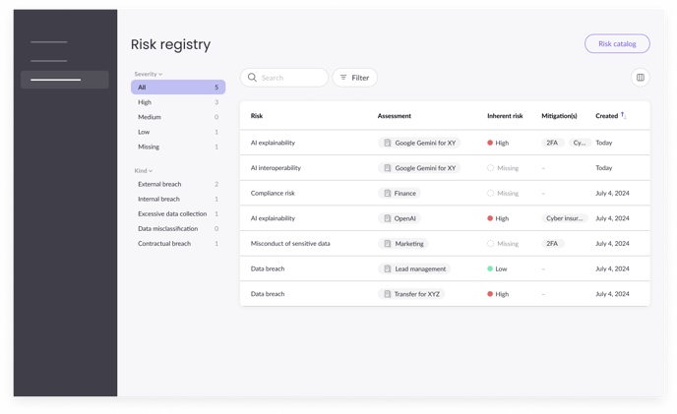The height and width of the screenshot is (414, 677).
Task: Click red High dot in Google Gemini row
Action: pyautogui.click(x=490, y=143)
